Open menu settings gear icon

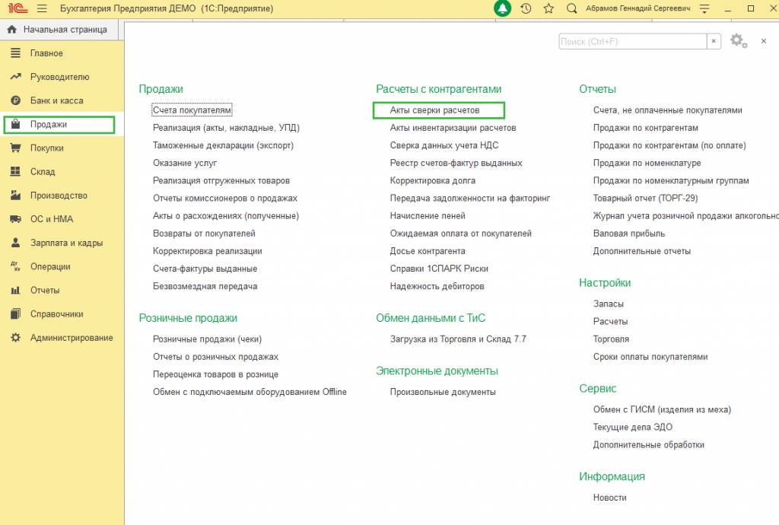tap(738, 41)
